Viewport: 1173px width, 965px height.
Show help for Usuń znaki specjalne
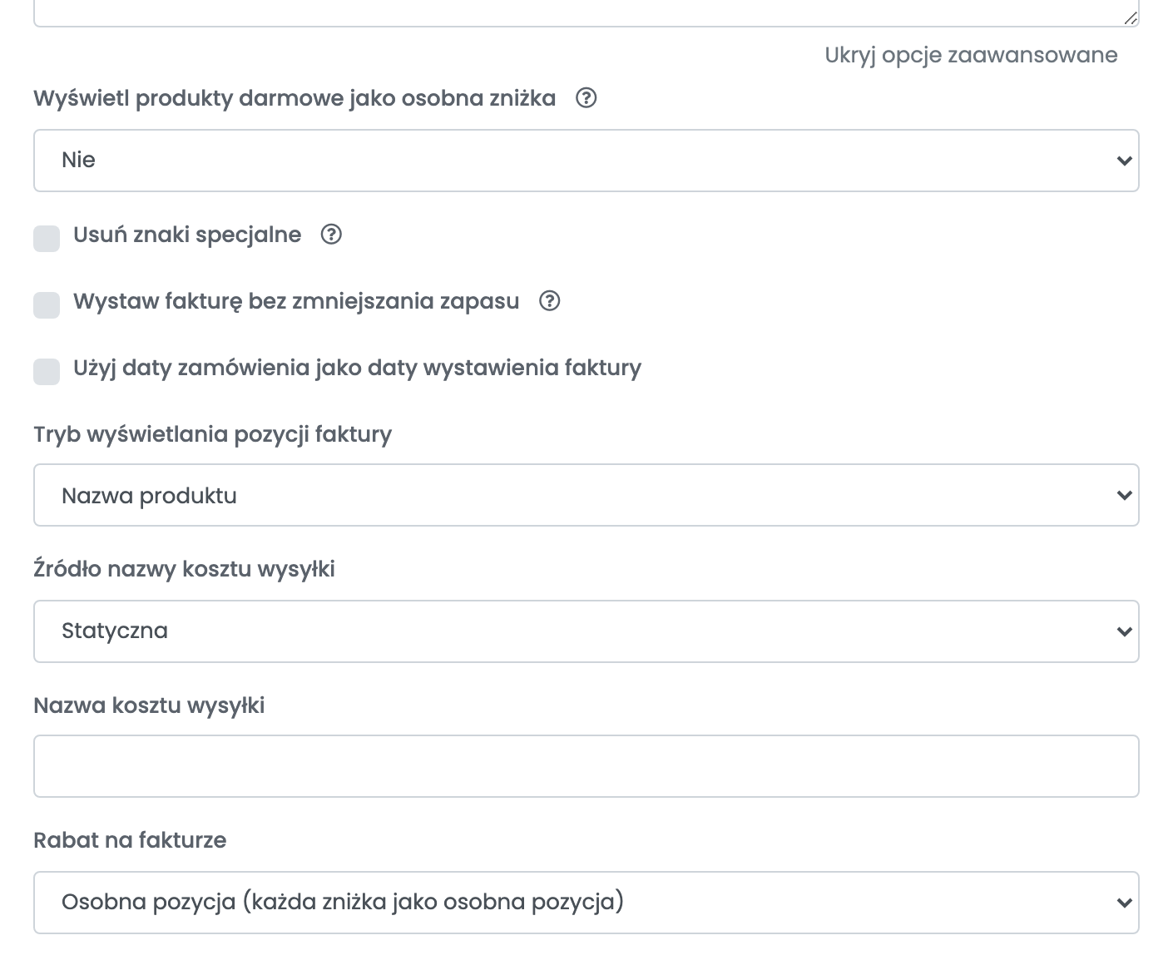click(x=331, y=235)
